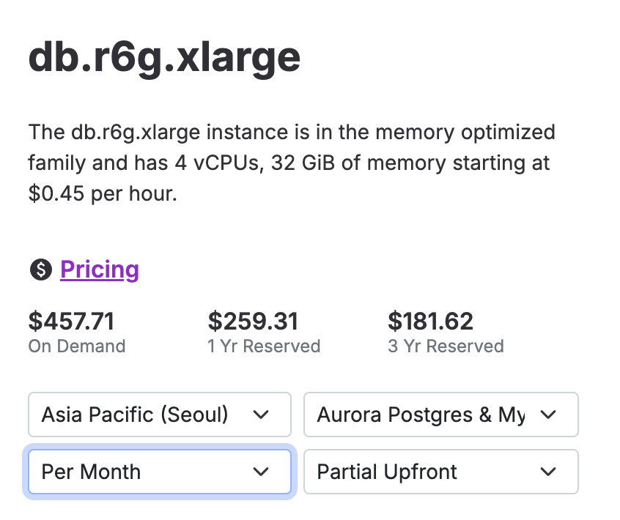Click the $259.31 reserved price
Image resolution: width=620 pixels, height=520 pixels.
click(253, 321)
